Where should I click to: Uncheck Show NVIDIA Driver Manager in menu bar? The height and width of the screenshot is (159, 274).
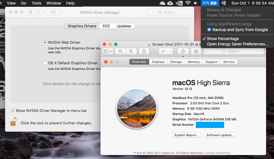[12, 111]
